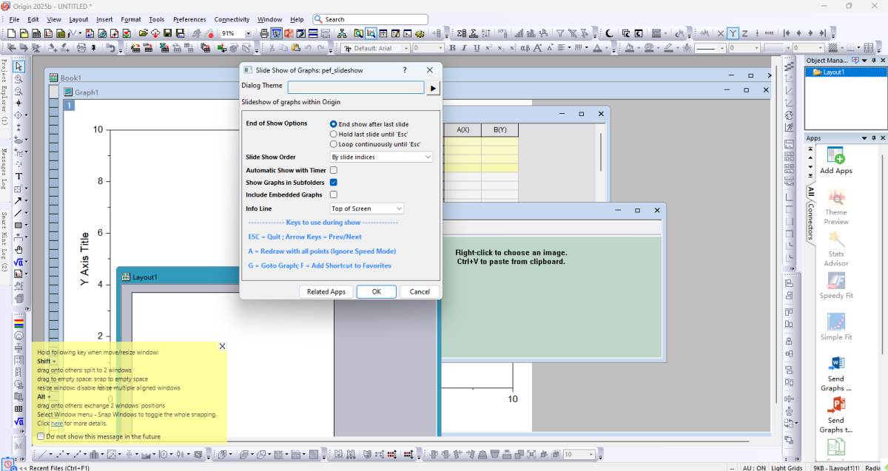
Task: Open the Slide Show Order dropdown
Action: point(381,157)
